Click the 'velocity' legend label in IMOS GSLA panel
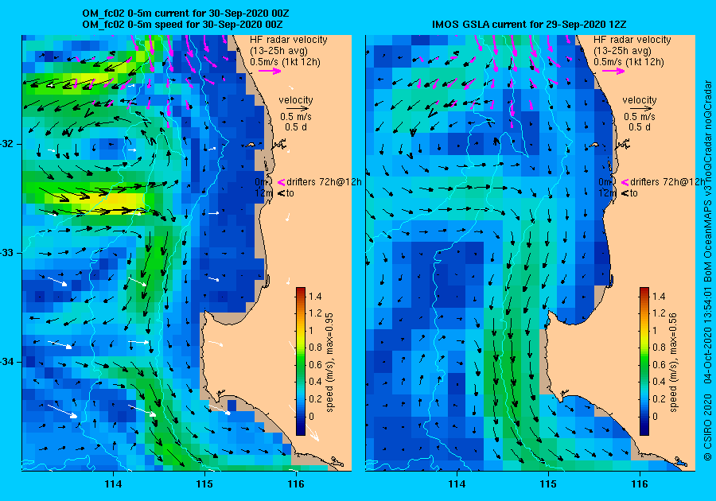The width and height of the screenshot is (716, 501). (640, 100)
